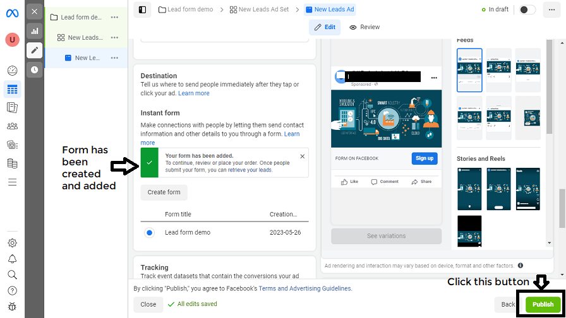Switch to the Review tab
This screenshot has height=318, width=566.
364,27
